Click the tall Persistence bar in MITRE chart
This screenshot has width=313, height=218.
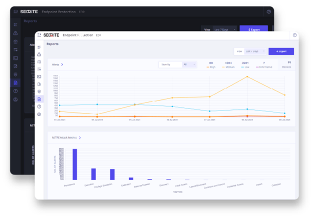click(75, 164)
